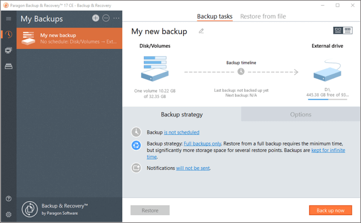Switch to tile view layout icon

tap(338, 30)
